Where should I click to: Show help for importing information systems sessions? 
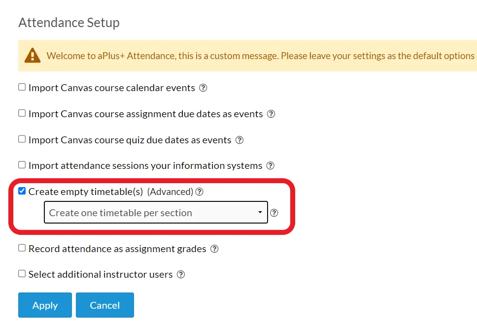click(x=270, y=165)
